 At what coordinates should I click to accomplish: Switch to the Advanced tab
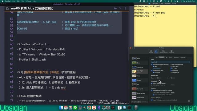(183, 57)
